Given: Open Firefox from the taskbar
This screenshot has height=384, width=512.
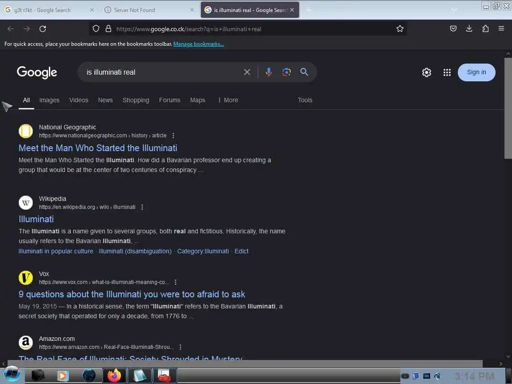Looking at the screenshot, I should click(x=114, y=376).
